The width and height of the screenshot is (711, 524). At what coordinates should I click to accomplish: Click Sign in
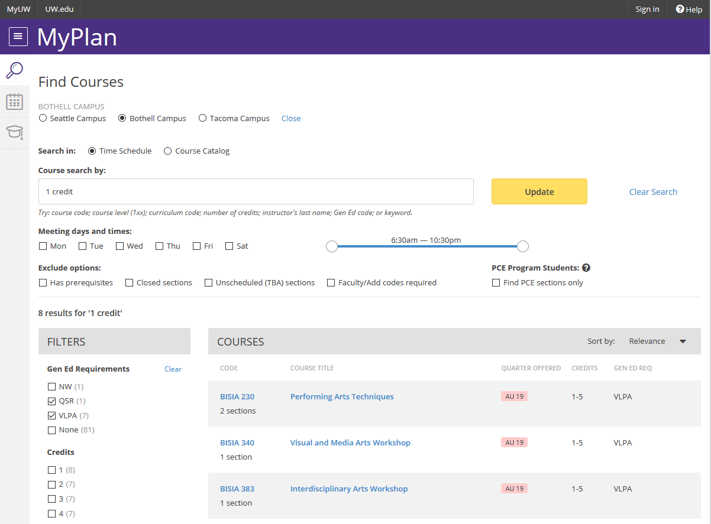coord(647,9)
